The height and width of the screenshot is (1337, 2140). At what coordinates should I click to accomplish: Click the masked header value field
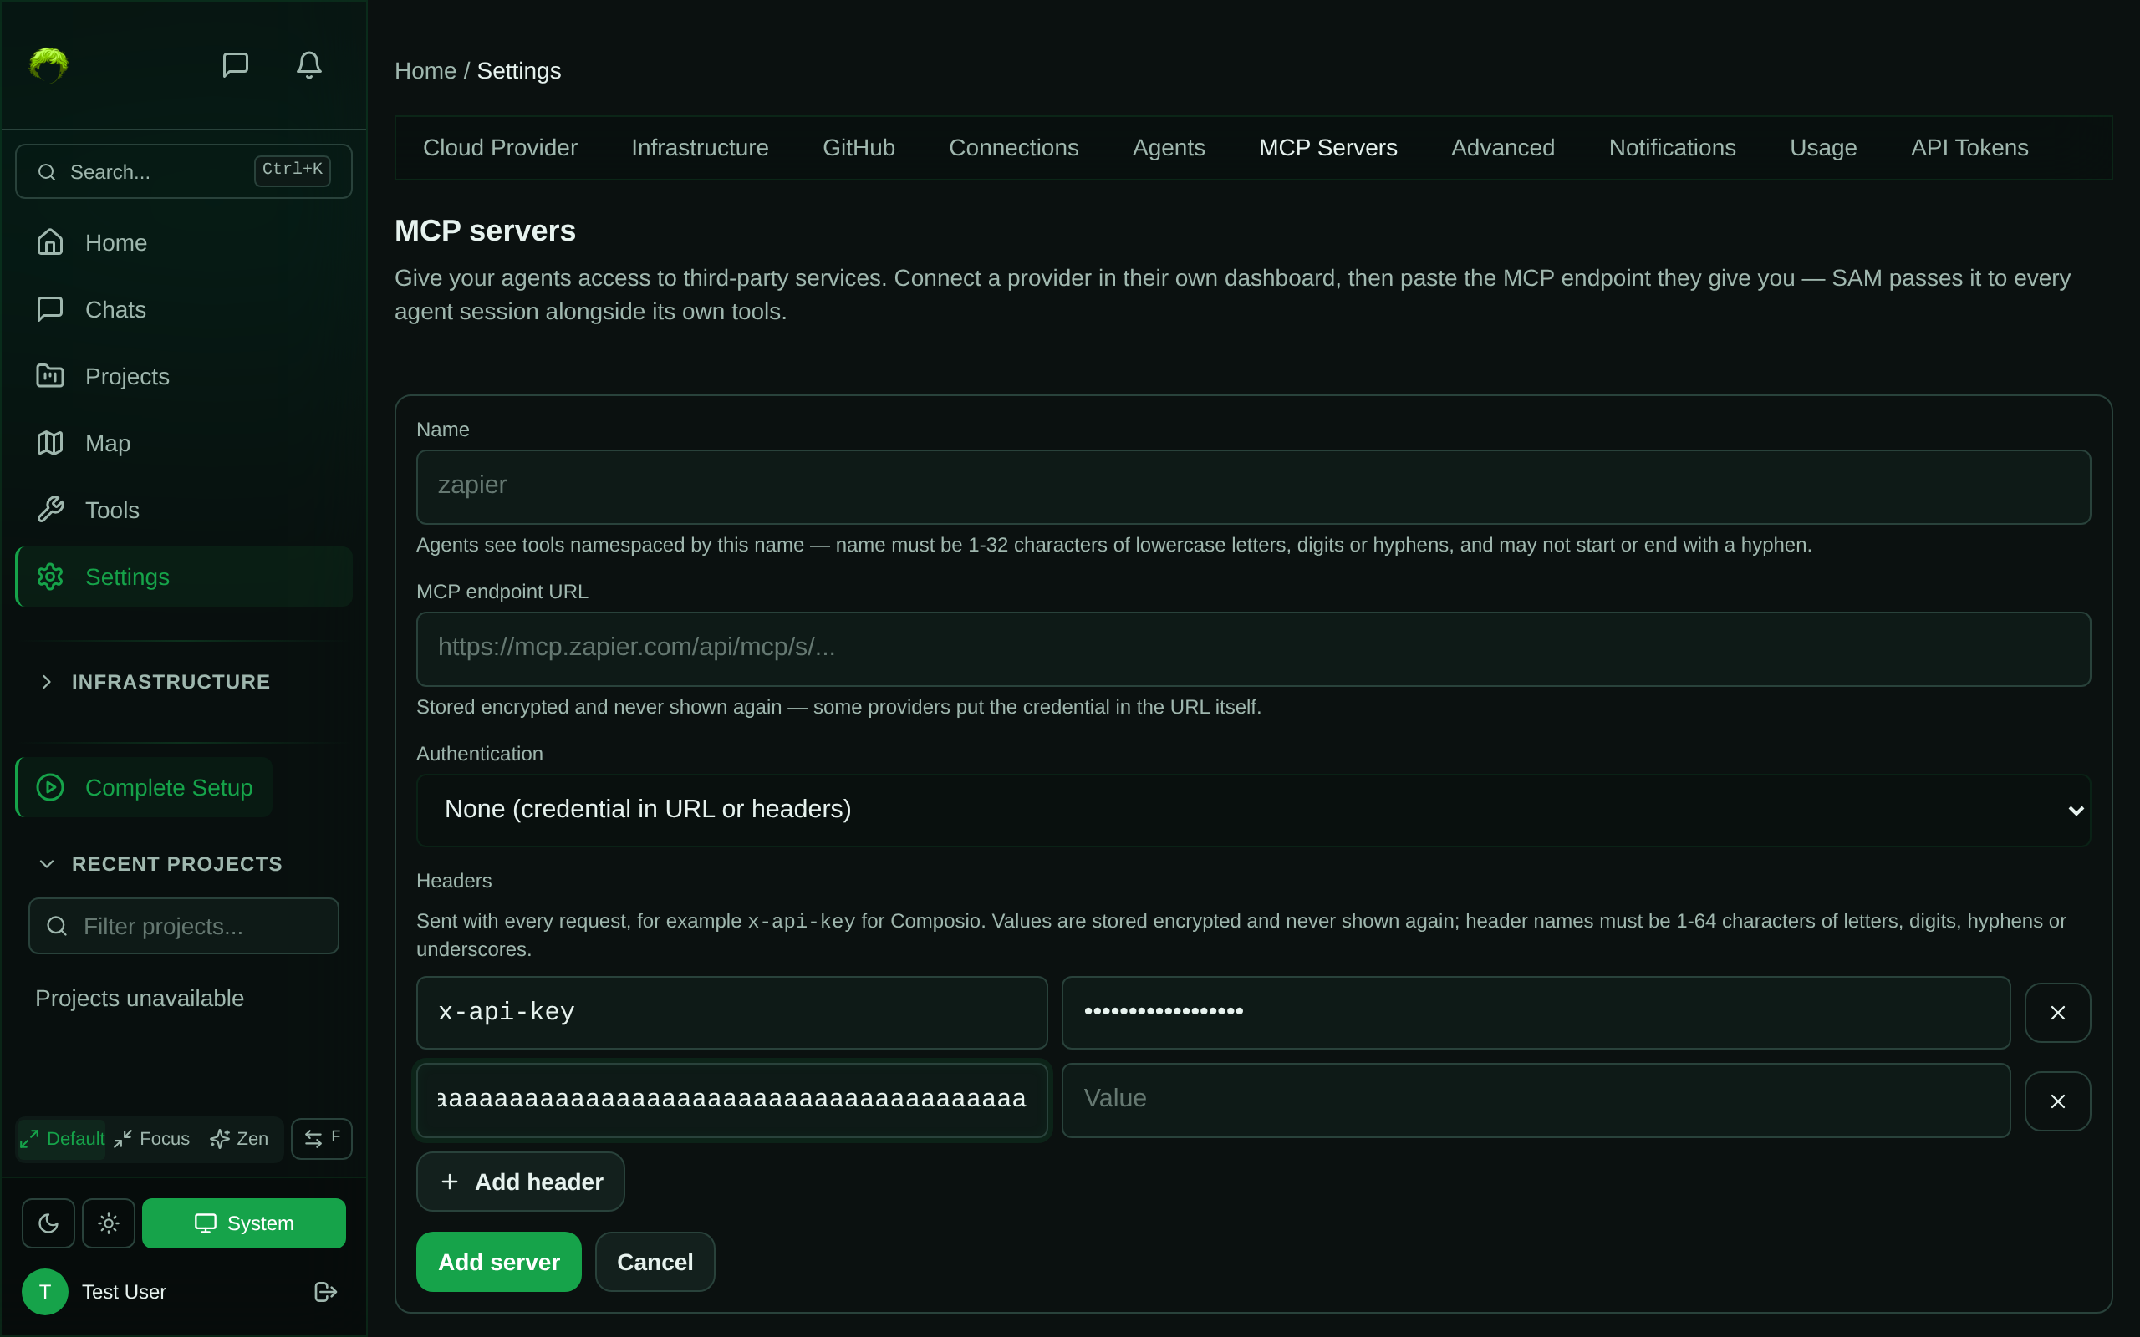click(1535, 1012)
